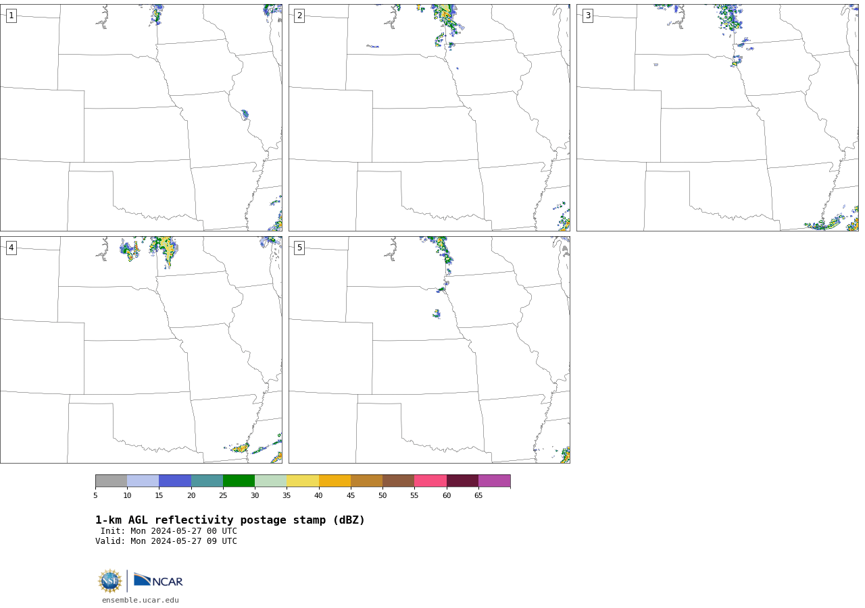Screen dimensions: 865x608
Task: Click the panel number 4 label
Action: pos(11,248)
